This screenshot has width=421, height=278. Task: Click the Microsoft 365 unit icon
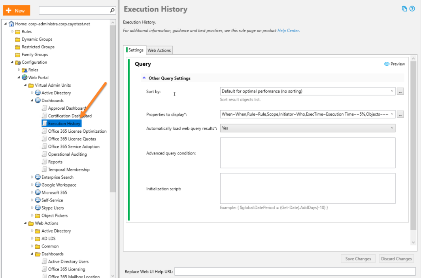pos(38,192)
